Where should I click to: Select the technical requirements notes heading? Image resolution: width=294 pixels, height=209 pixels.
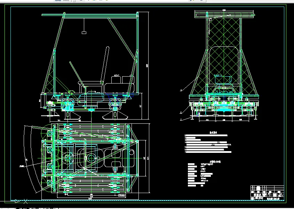[x=213, y=132]
